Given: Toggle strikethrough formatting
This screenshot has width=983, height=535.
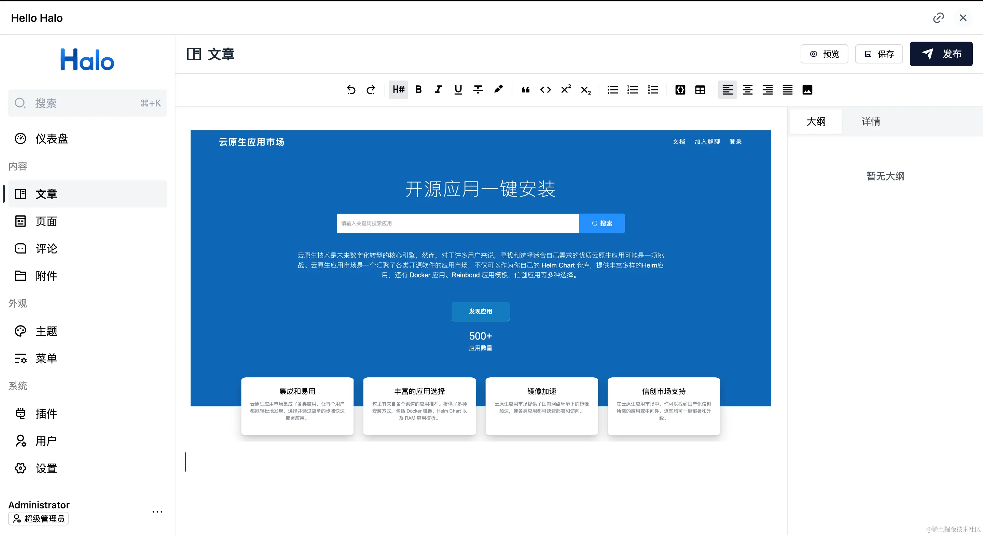Looking at the screenshot, I should (x=478, y=90).
